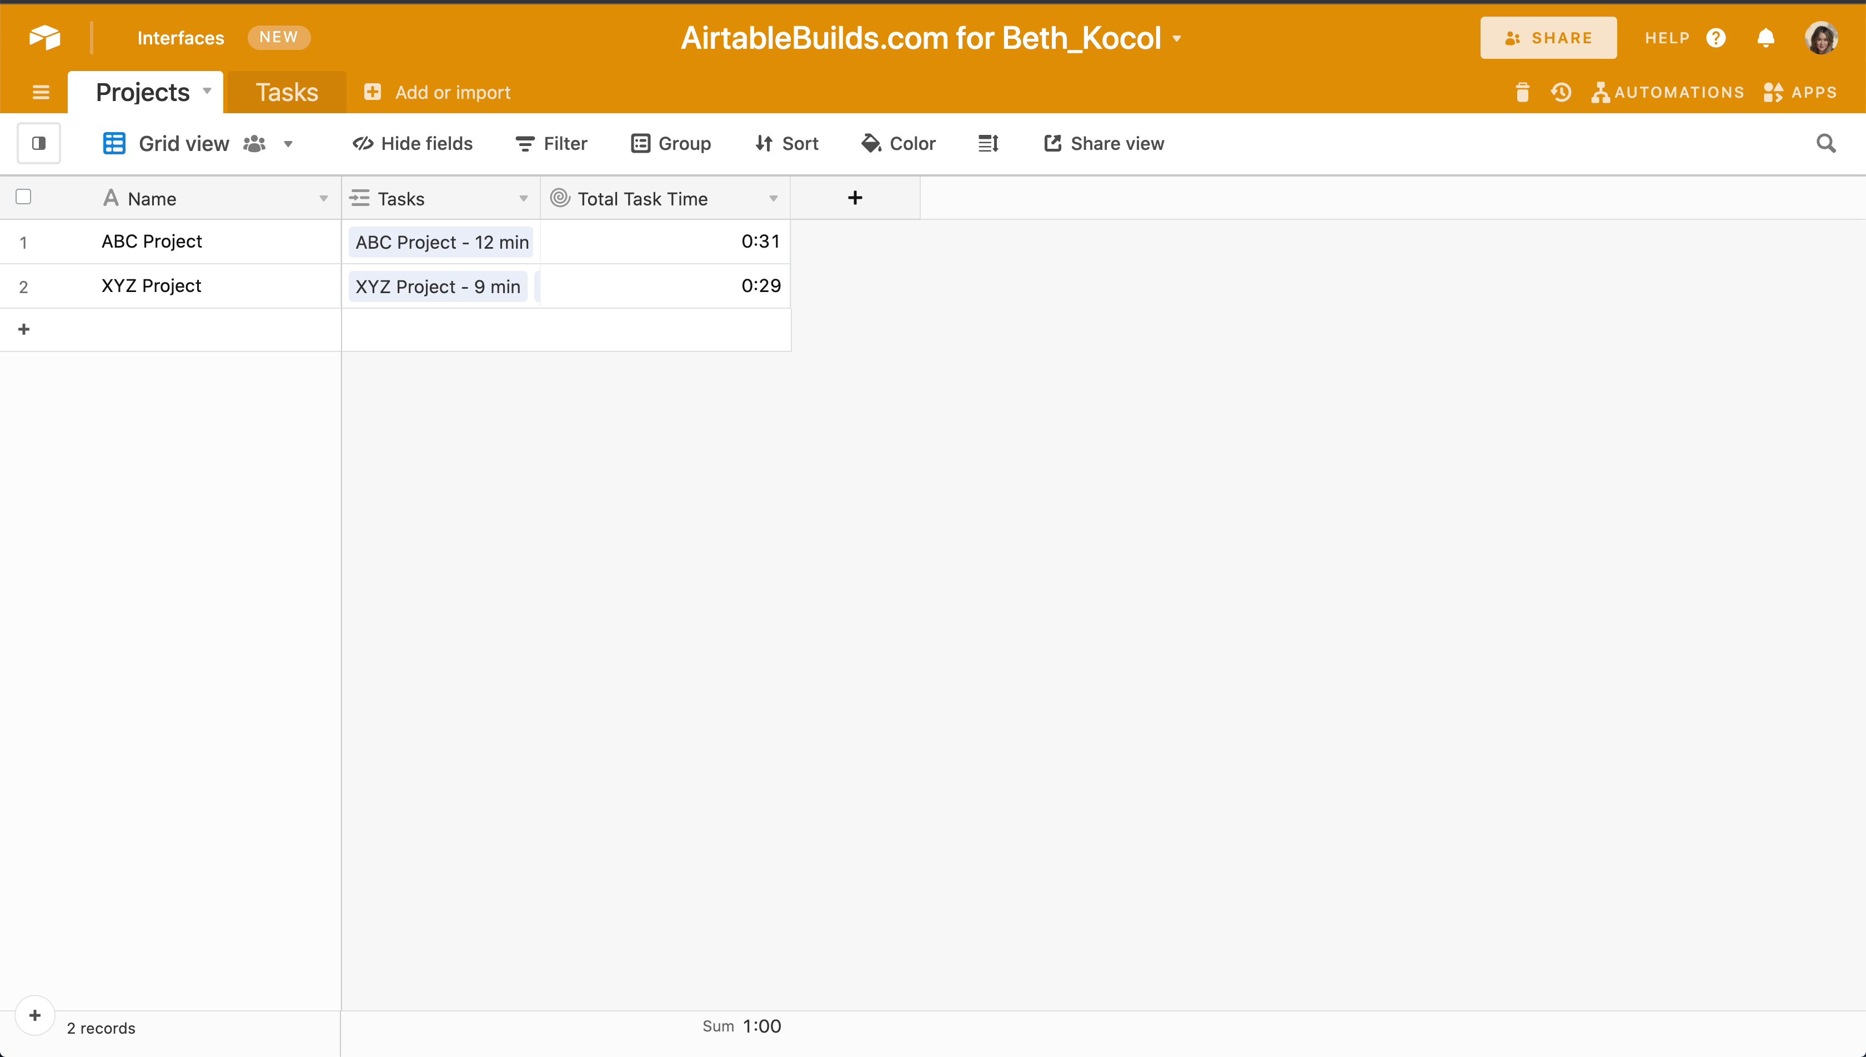
Task: Click the collaborative view people icon
Action: (254, 144)
